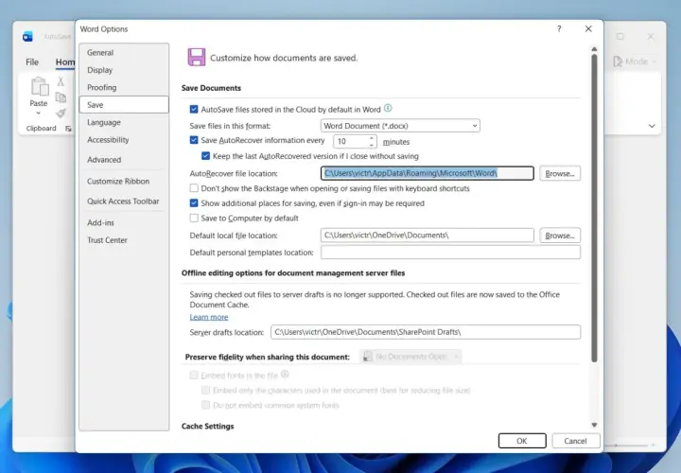
Task: Click the Copy icon in Clipboard group
Action: coord(61,97)
